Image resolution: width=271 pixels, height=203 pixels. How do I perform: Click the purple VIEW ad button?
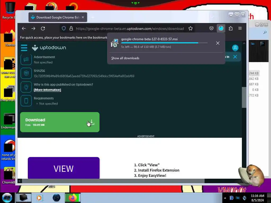click(64, 168)
